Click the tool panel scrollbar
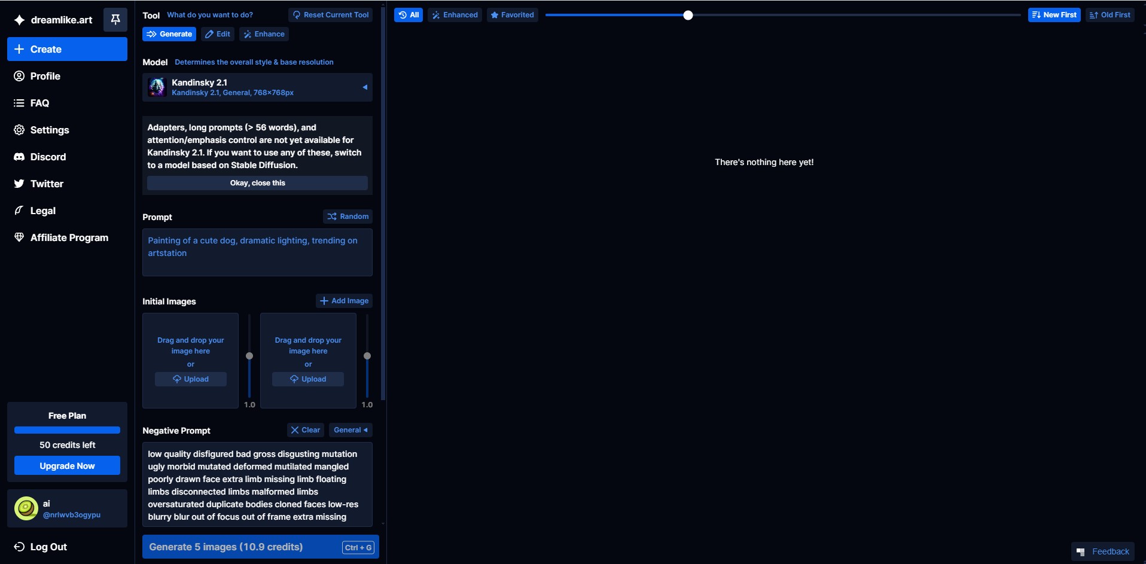The image size is (1146, 564). pyautogui.click(x=383, y=203)
